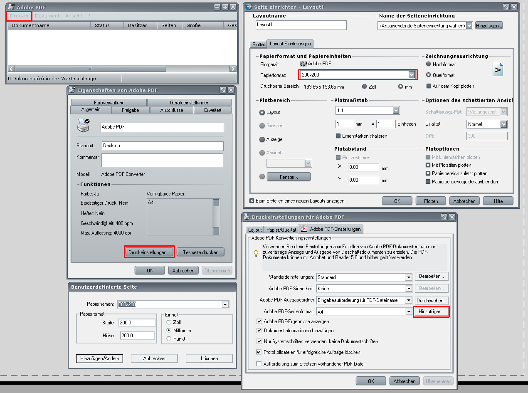This screenshot has width=528, height=393.
Task: Select Anzeige plot area option
Action: 262,139
